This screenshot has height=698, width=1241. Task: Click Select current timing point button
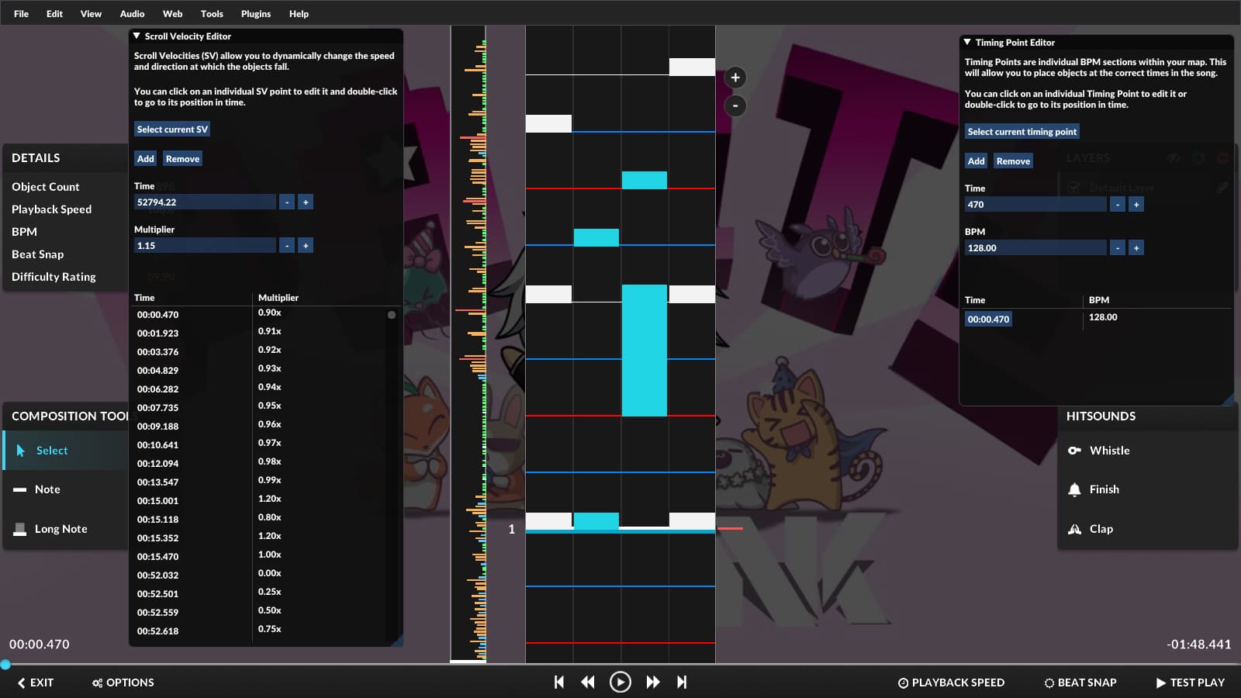point(1021,132)
